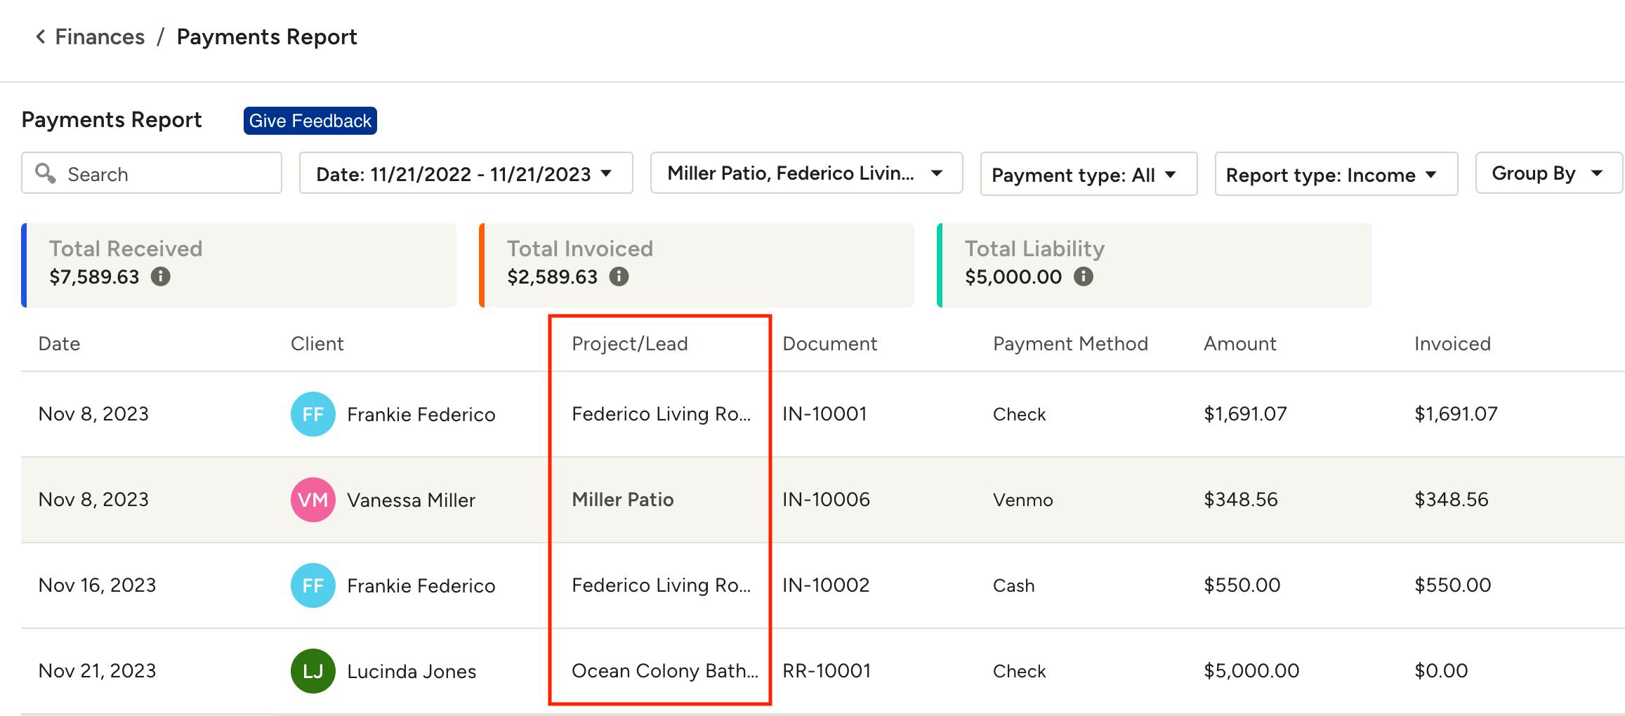Open the Report type dropdown
Viewport: 1625px width, 716px height.
[x=1334, y=175]
